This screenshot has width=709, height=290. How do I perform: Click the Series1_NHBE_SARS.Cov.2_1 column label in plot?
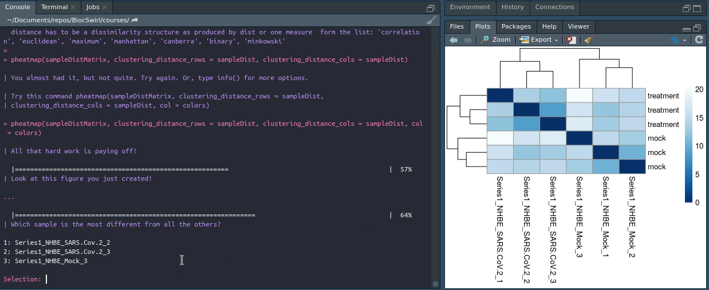pos(500,229)
